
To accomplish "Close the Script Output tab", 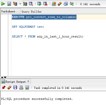I will 28,81.
